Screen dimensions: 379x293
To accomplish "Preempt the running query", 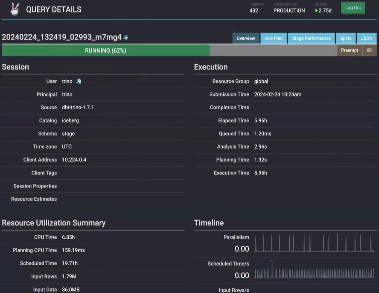I will coord(350,50).
